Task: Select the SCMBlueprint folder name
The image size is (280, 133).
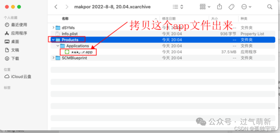Action: coord(74,58)
